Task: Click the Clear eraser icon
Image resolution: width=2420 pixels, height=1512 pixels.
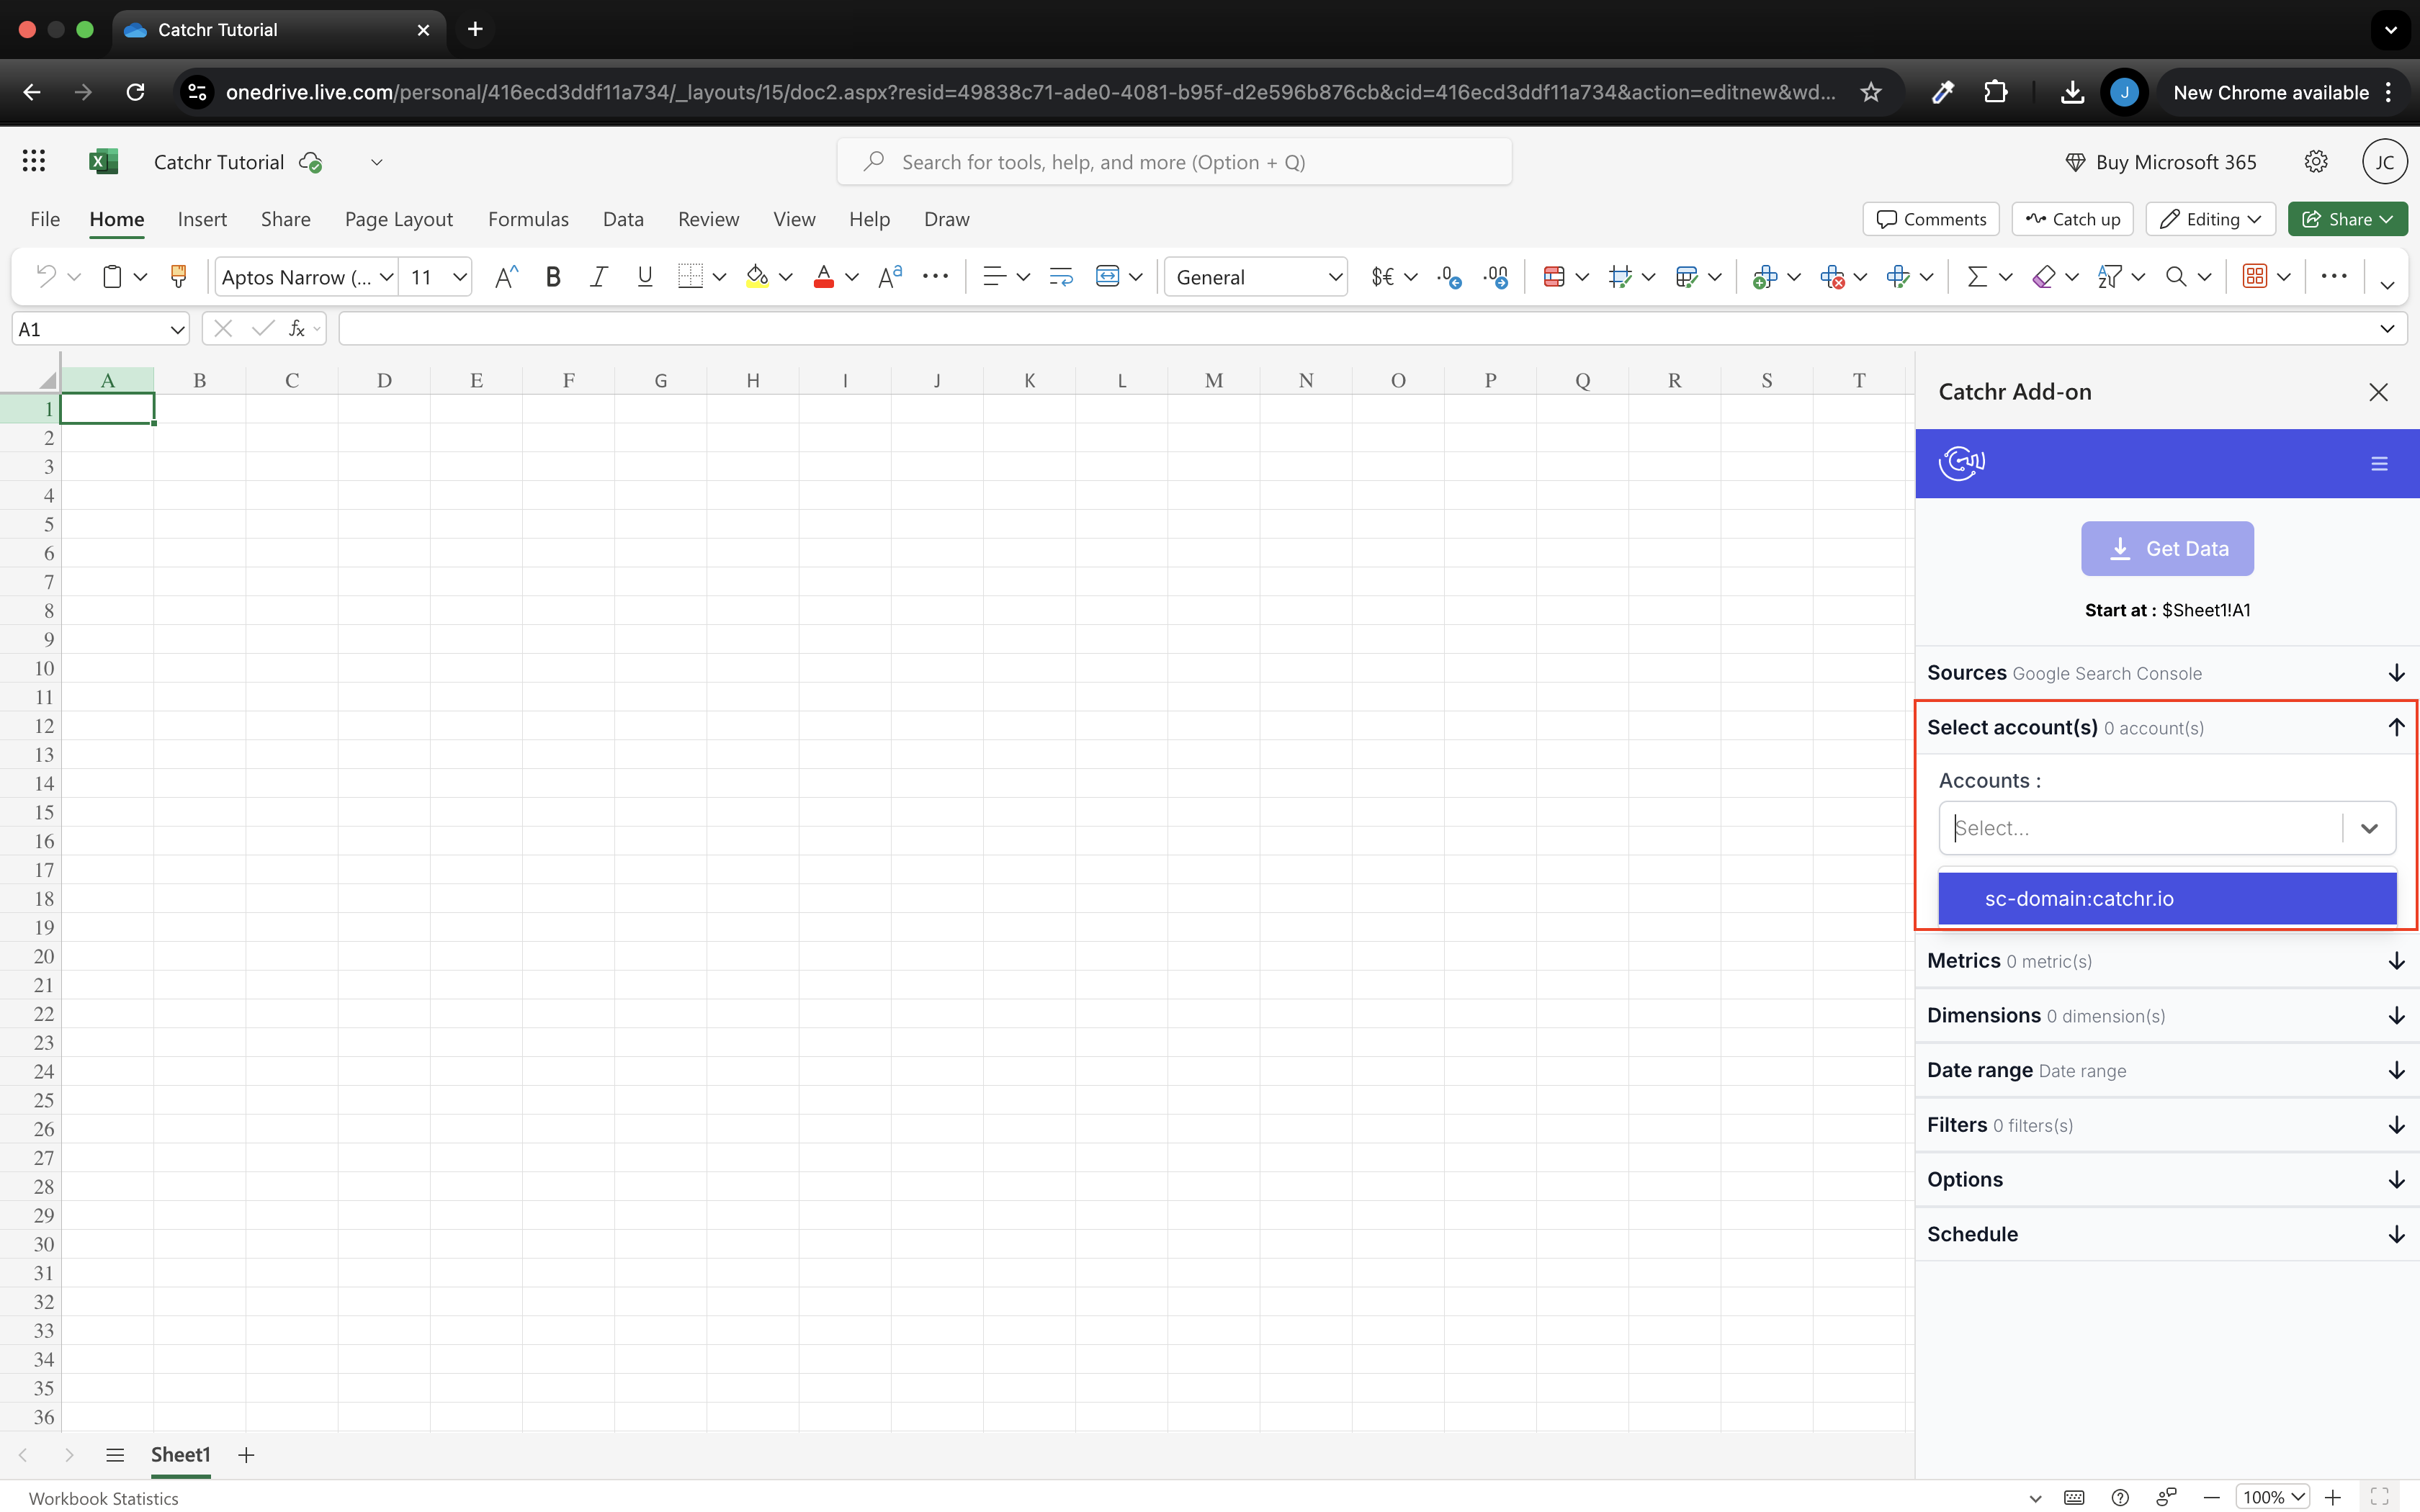Action: pyautogui.click(x=2044, y=277)
